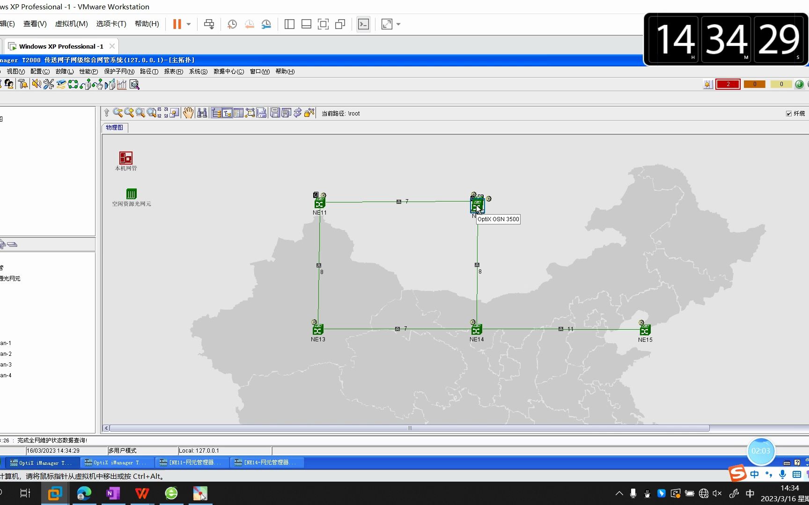
Task: Click the horizontal scrollbar of the topology
Action: point(410,428)
